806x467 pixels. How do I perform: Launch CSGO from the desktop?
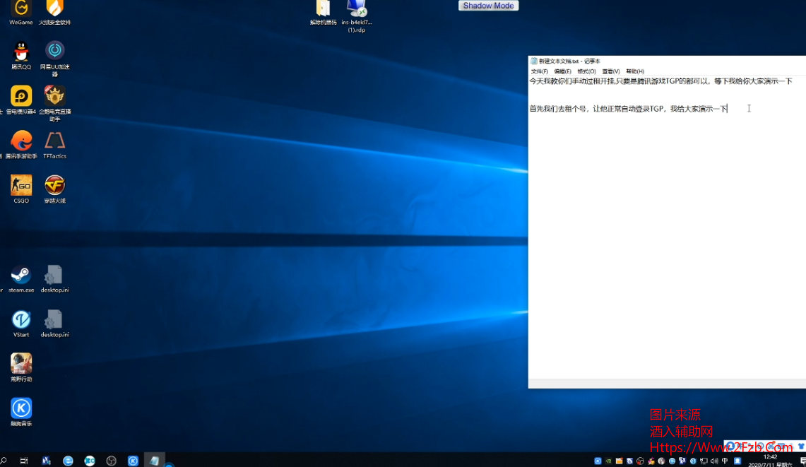(21, 189)
